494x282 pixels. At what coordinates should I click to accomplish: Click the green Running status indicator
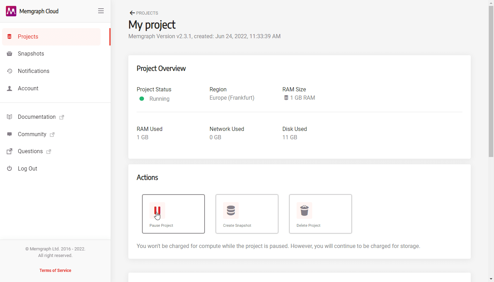[x=142, y=99]
